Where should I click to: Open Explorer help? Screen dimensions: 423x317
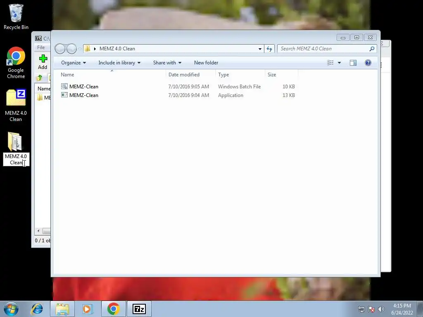tap(368, 63)
